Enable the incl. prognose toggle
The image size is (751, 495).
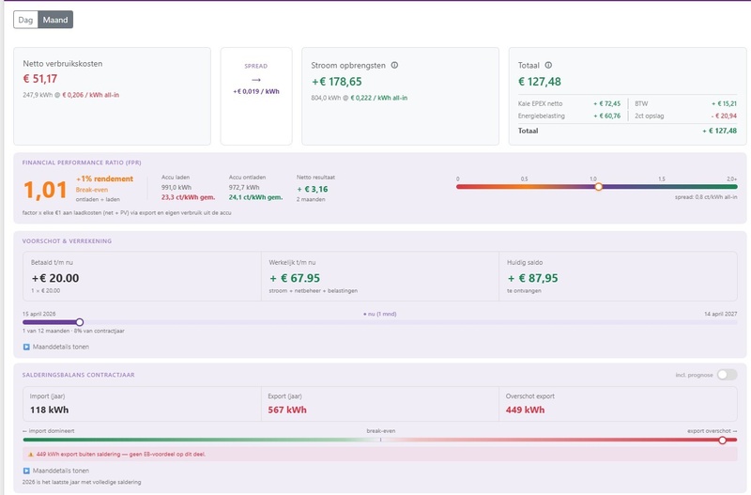pos(727,375)
